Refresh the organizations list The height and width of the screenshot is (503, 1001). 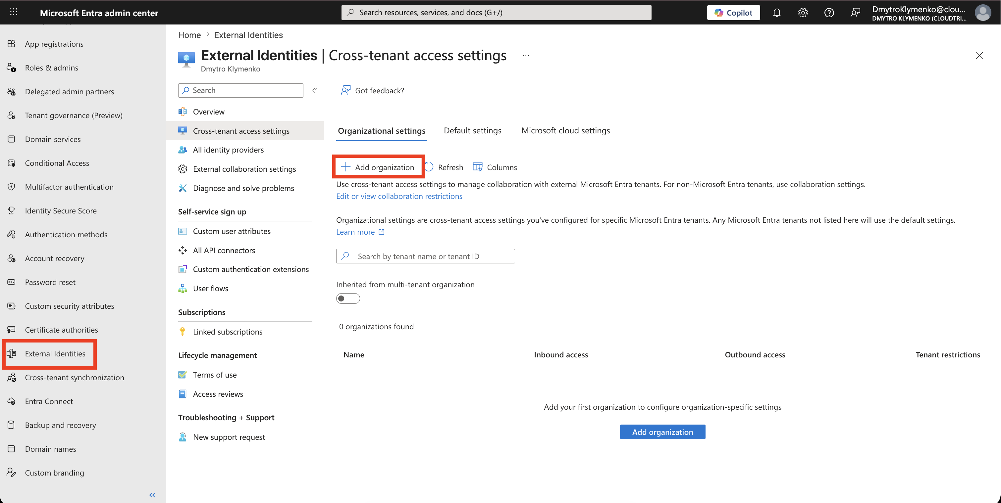pos(444,167)
